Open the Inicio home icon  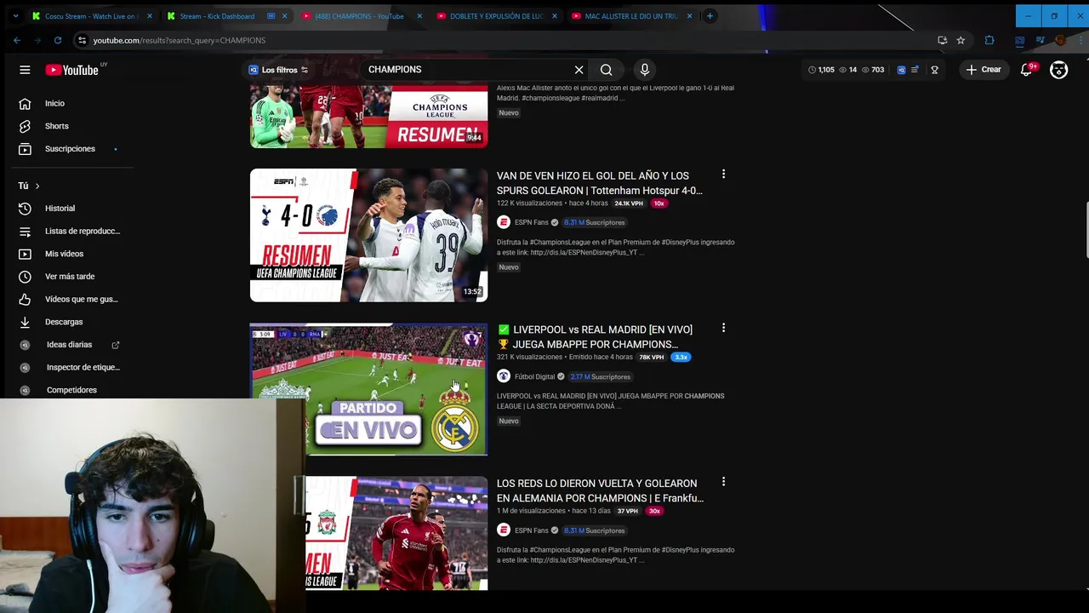point(25,103)
